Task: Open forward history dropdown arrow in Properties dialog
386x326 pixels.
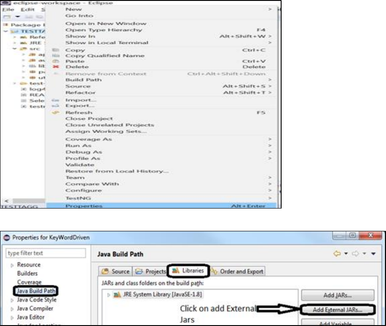Action: click(364, 254)
